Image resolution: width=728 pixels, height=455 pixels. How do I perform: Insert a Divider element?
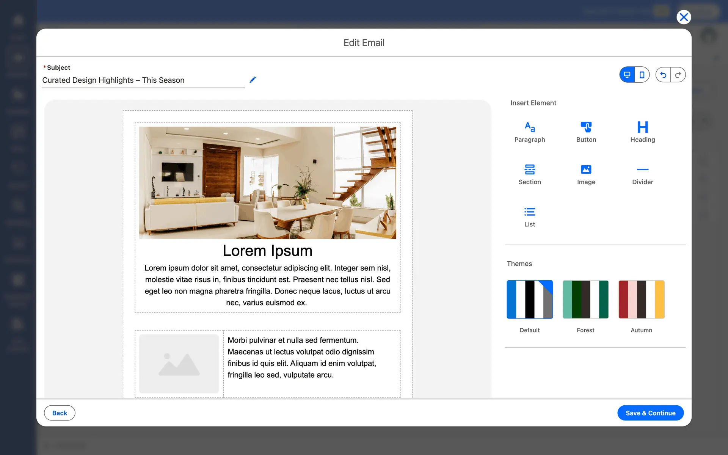tap(642, 174)
